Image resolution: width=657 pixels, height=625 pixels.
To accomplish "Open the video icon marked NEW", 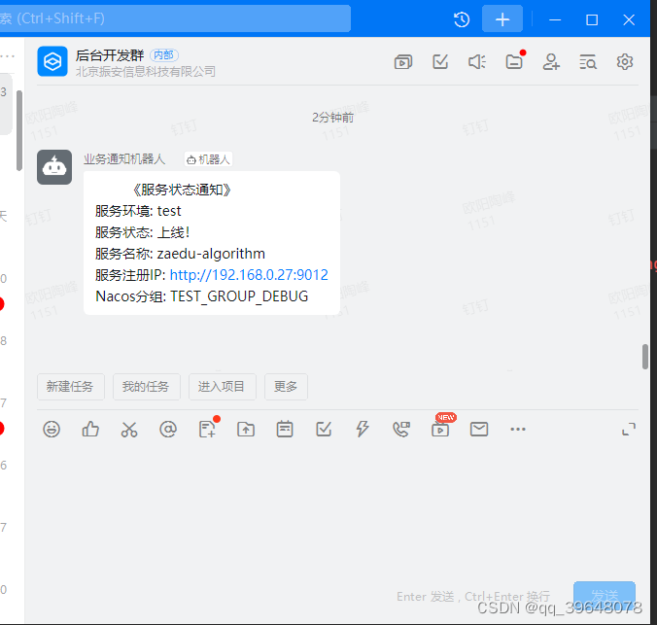I will pyautogui.click(x=440, y=430).
